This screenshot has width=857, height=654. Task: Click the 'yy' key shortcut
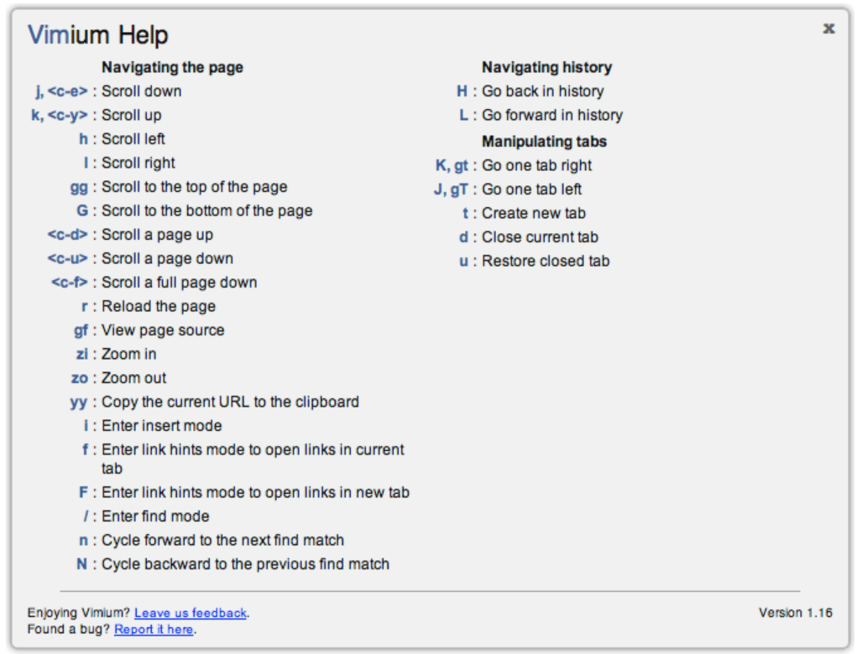point(79,403)
